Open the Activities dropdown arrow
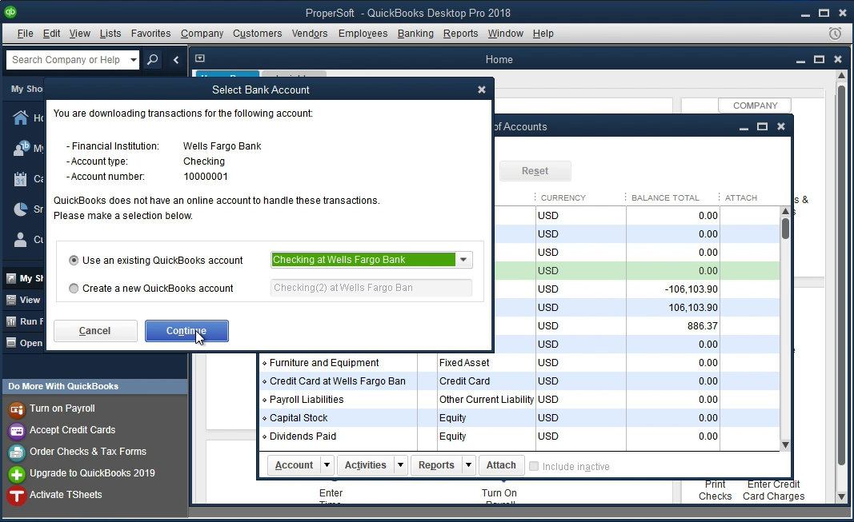 pos(400,465)
